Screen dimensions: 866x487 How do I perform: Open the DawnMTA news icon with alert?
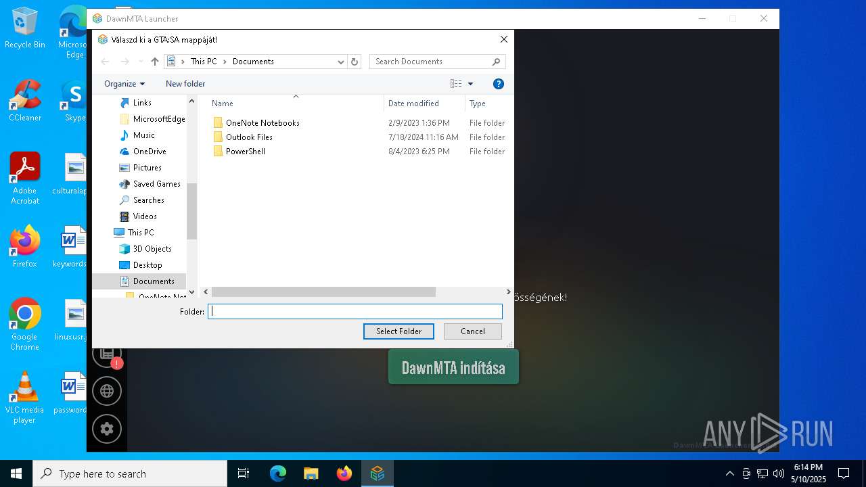[107, 354]
